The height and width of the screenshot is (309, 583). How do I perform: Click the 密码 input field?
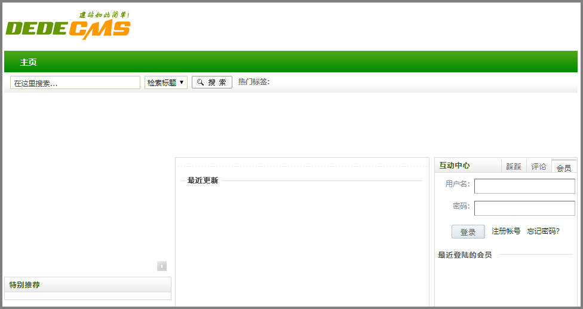pyautogui.click(x=524, y=208)
